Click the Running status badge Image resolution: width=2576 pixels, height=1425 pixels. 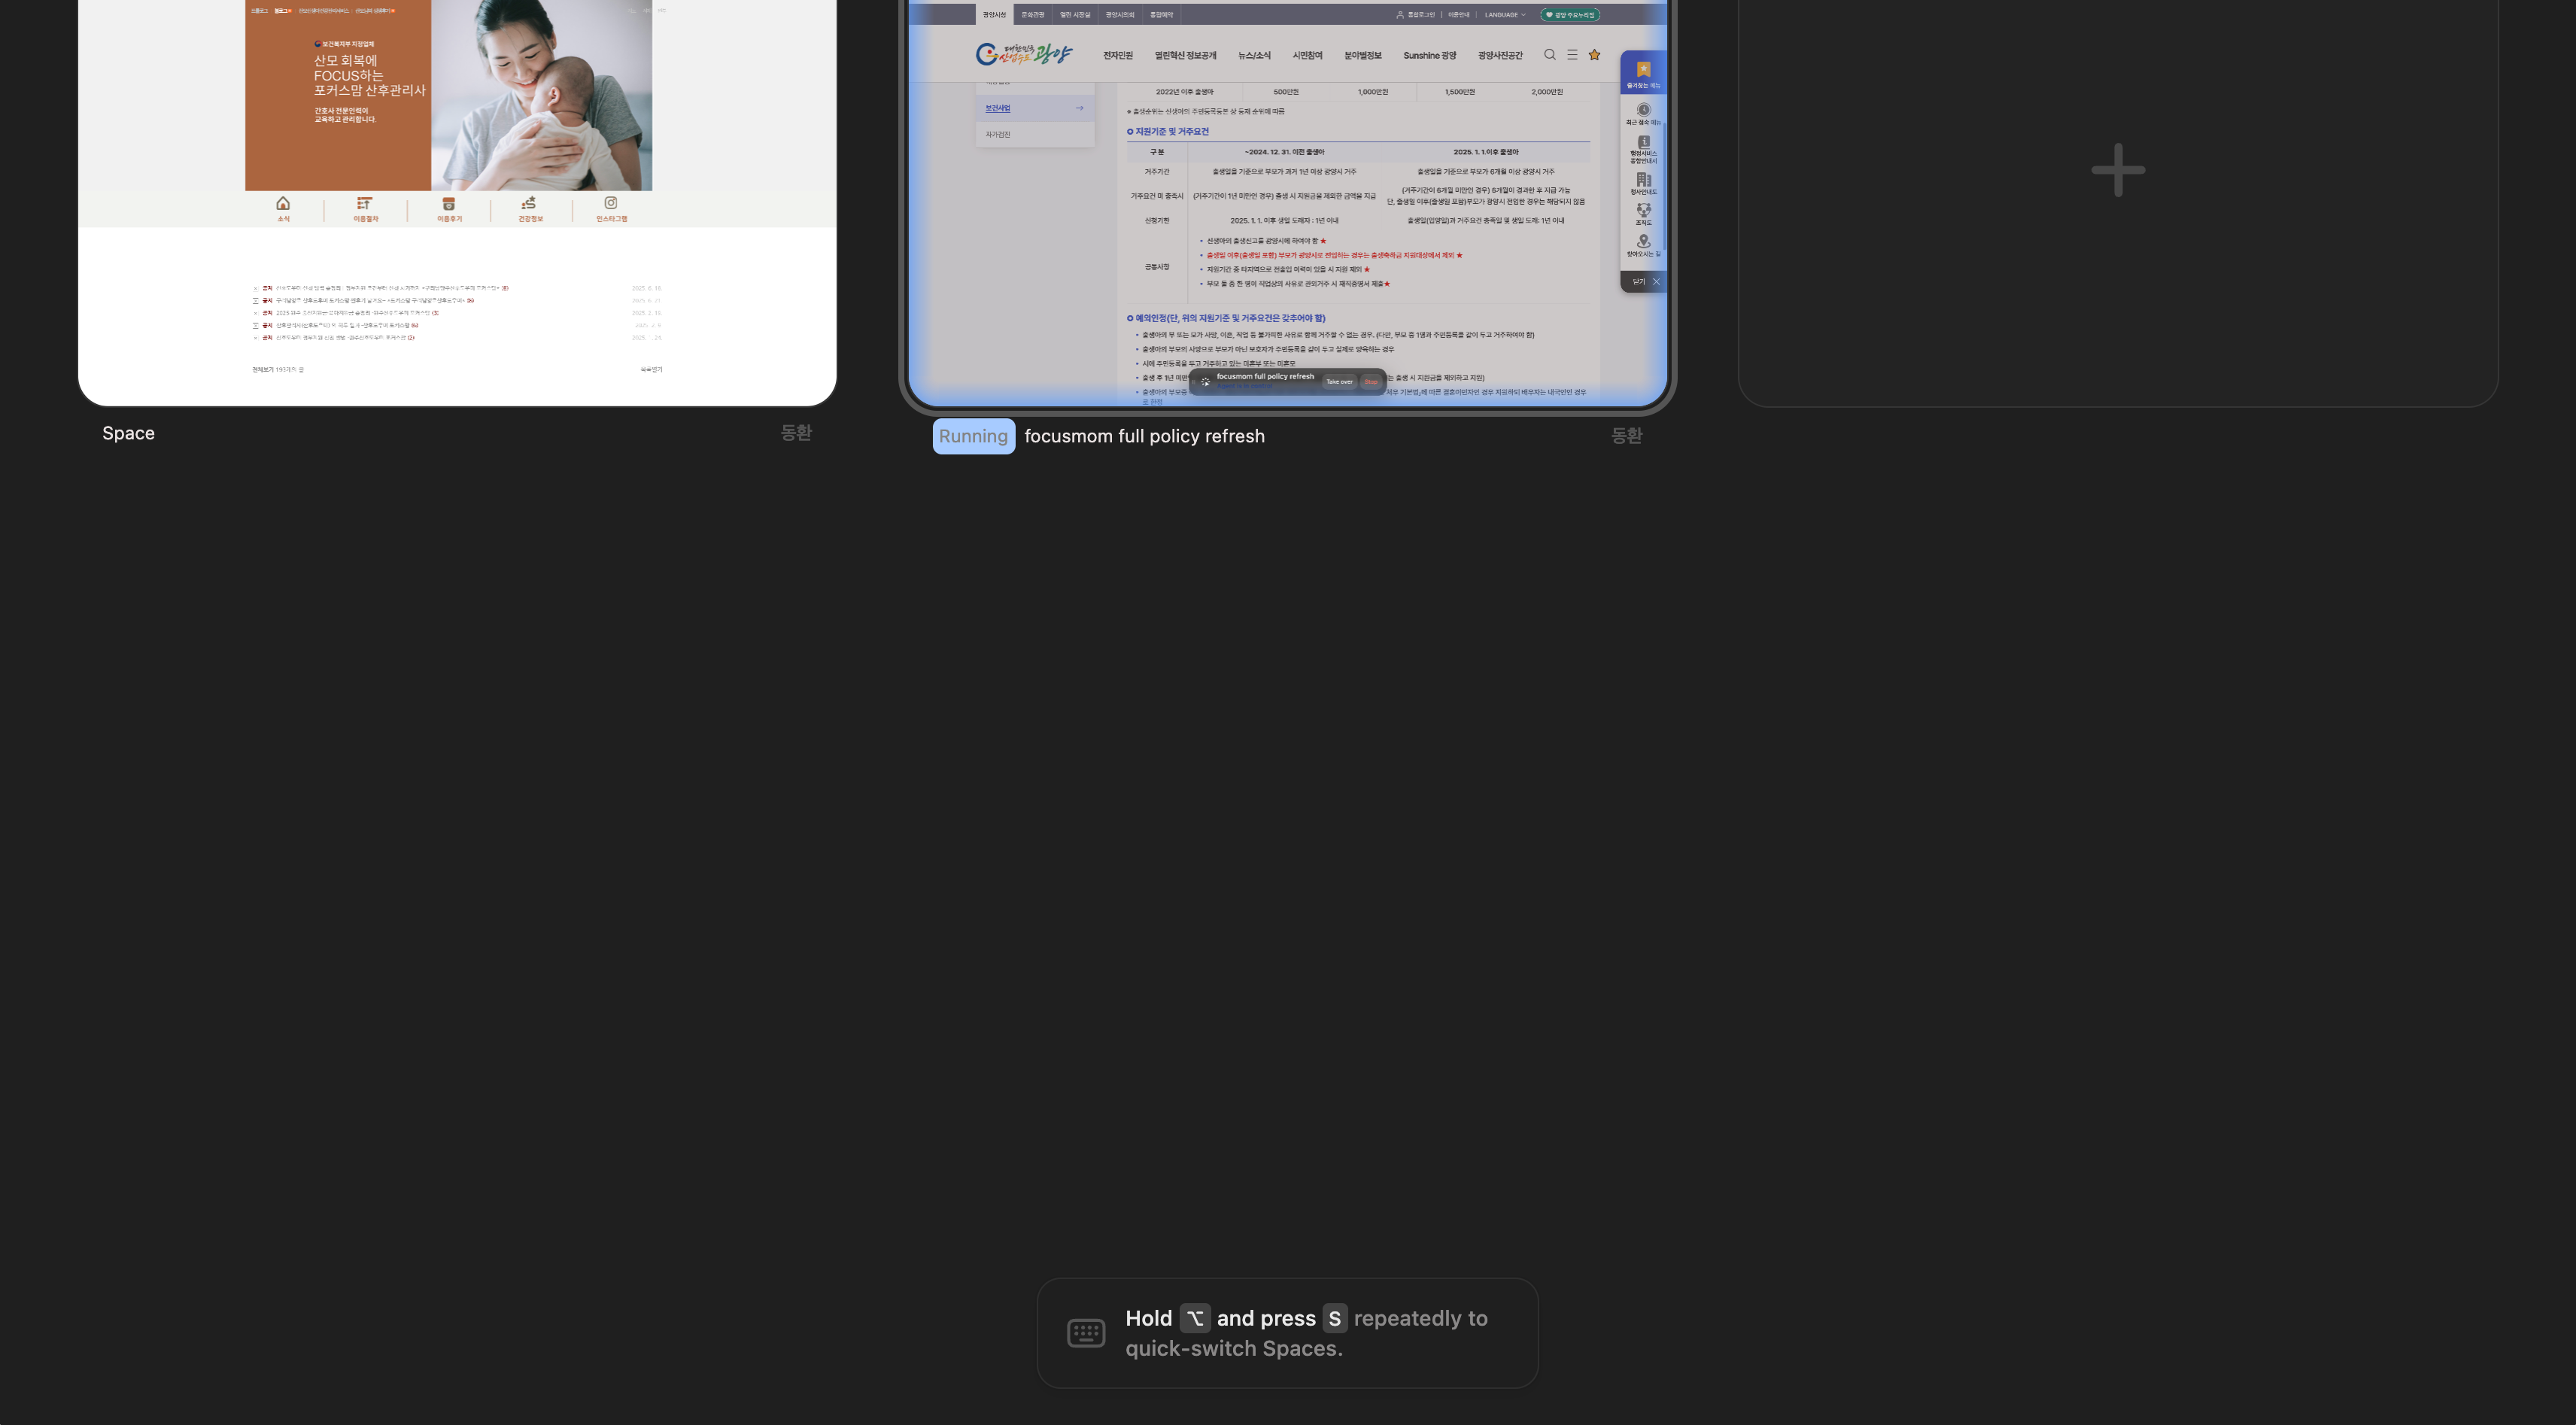tap(973, 436)
